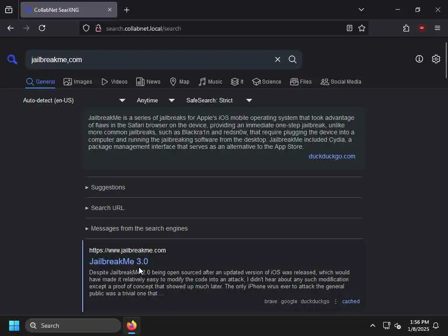The height and width of the screenshot is (336, 448).
Task: Clear the search query with X icon
Action: 277,59
